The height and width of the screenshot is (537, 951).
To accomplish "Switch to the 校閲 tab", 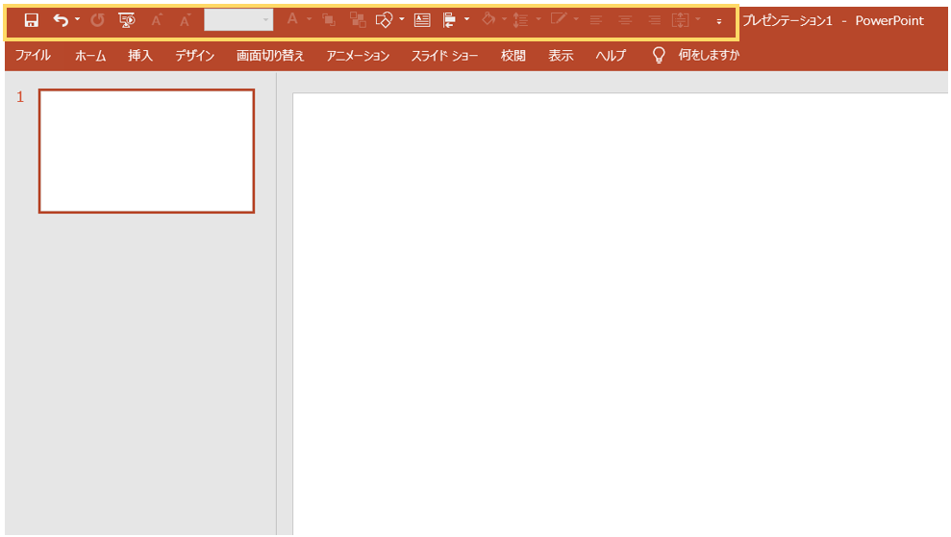I will coord(513,56).
